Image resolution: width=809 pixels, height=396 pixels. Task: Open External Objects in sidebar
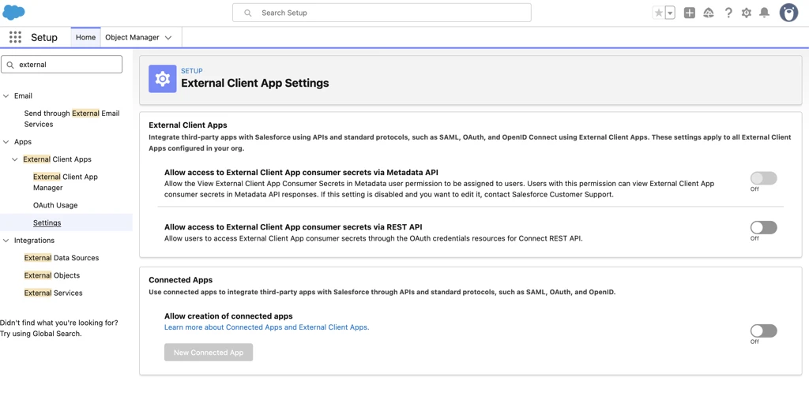pos(52,275)
